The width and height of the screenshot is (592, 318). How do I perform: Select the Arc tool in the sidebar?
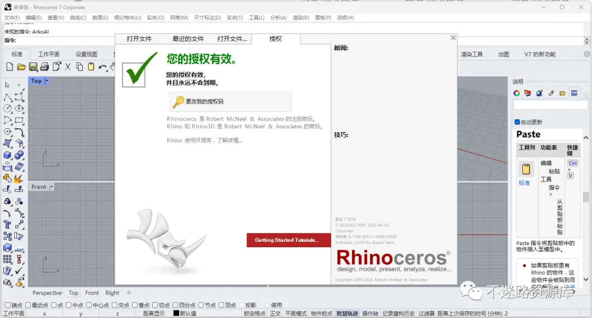click(8, 121)
